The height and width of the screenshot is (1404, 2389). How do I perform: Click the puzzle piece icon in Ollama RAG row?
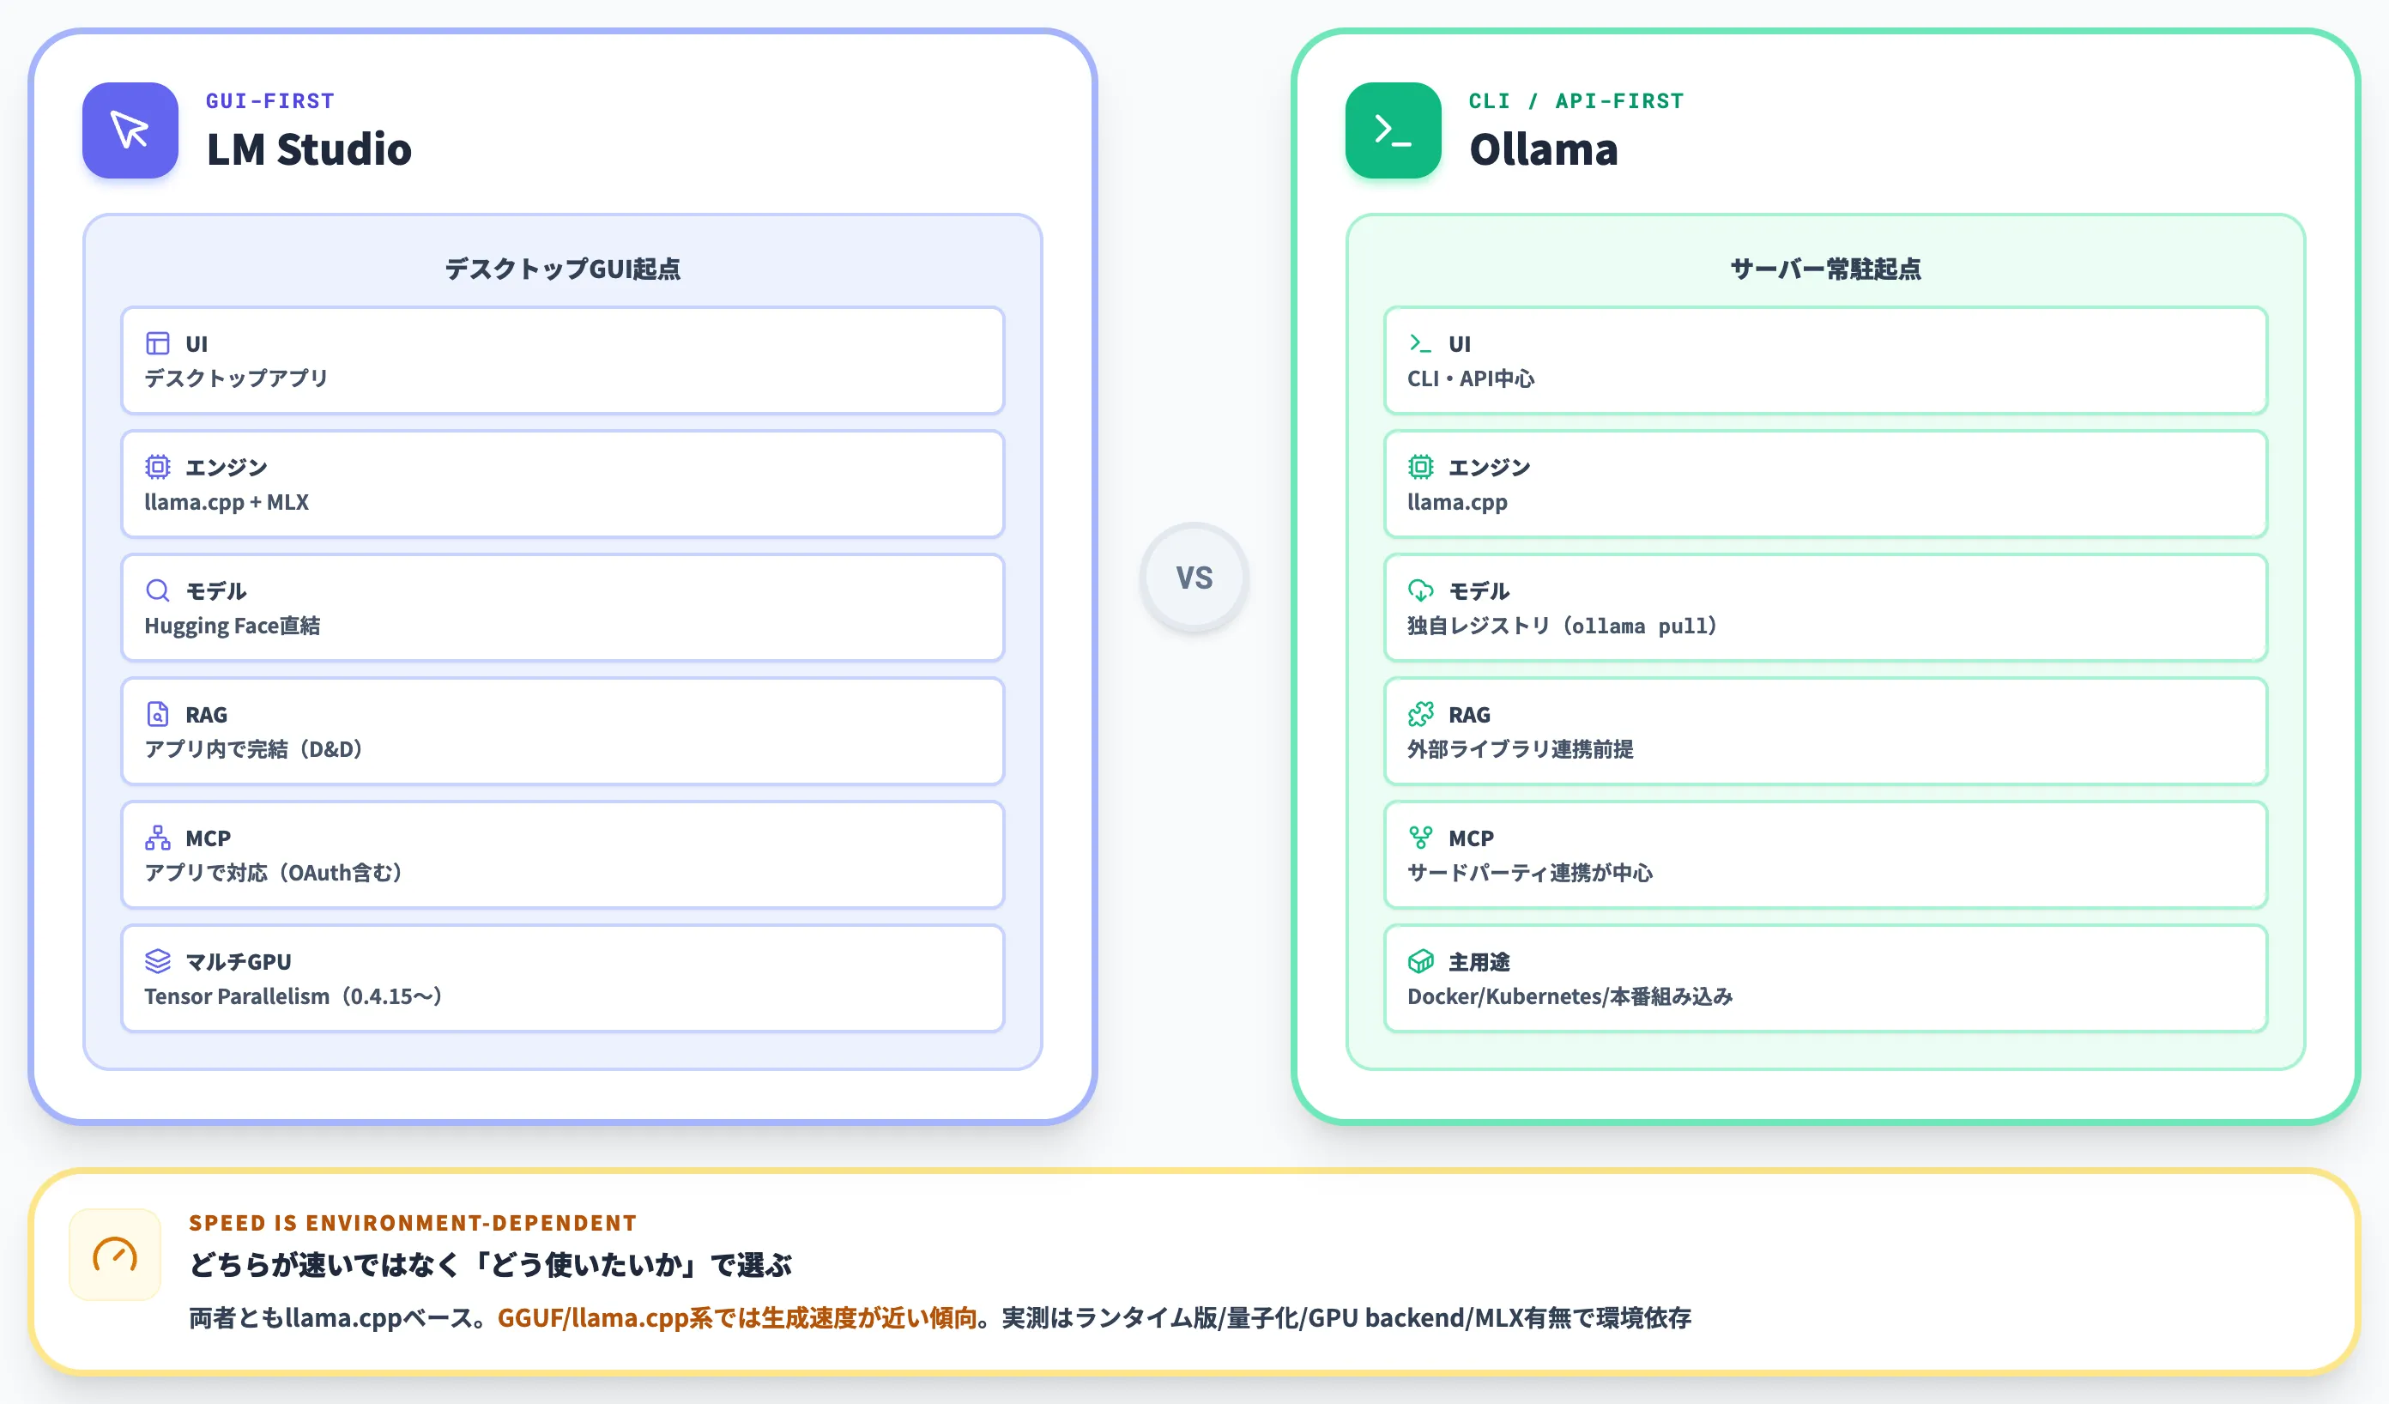pos(1420,714)
